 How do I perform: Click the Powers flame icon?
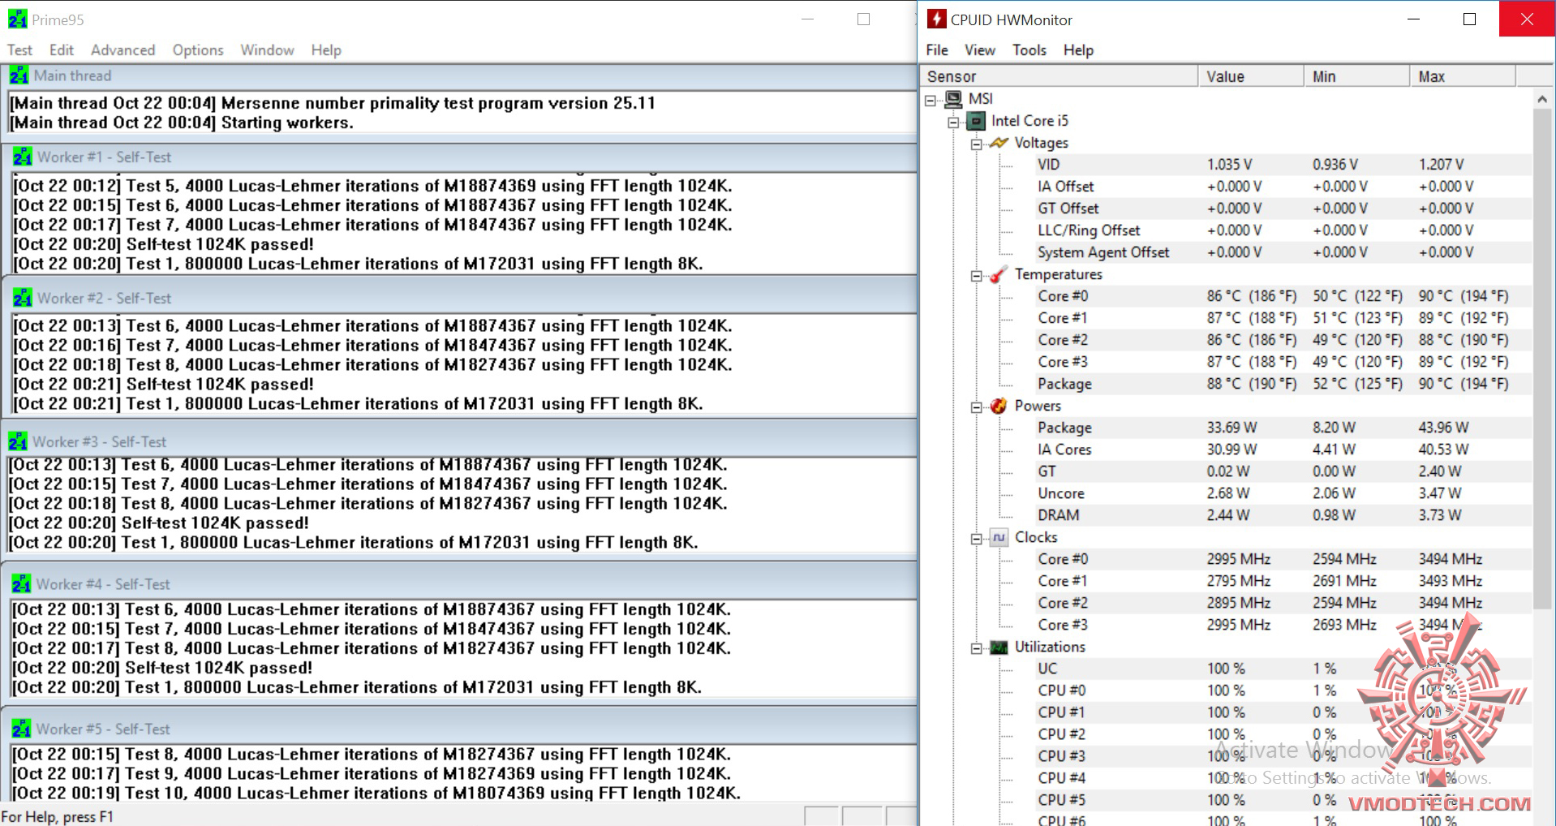click(999, 406)
